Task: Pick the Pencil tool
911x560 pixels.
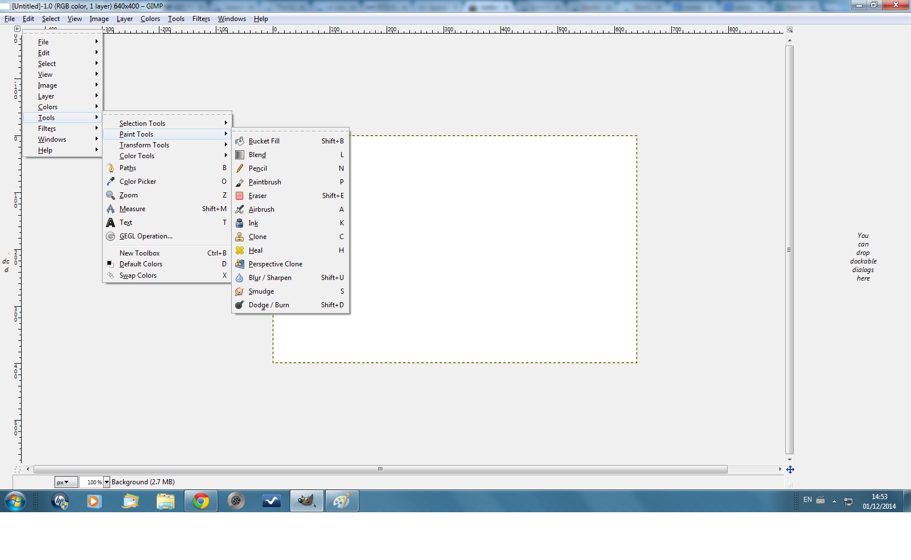Action: 290,168
